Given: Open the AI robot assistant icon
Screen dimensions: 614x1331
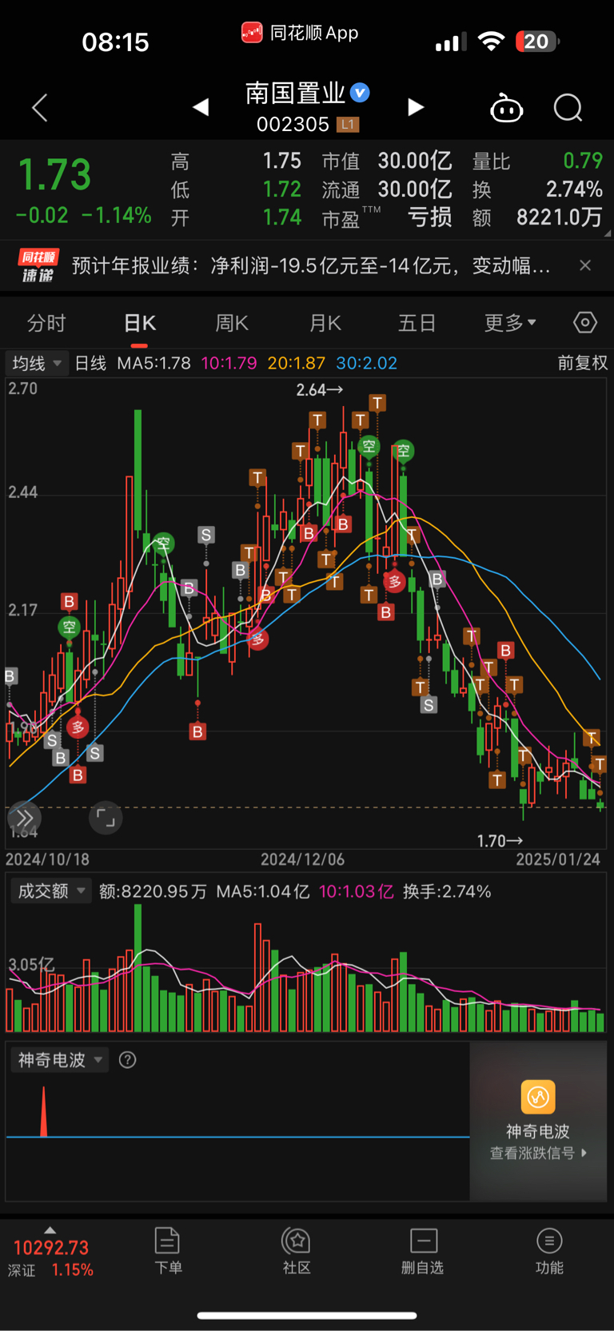Looking at the screenshot, I should (506, 108).
